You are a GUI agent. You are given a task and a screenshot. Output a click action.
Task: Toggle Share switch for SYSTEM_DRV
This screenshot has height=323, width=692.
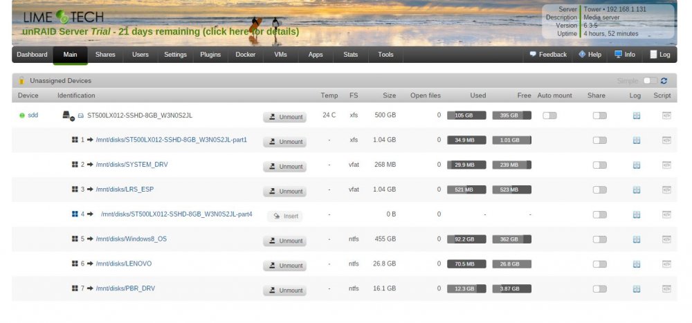[600, 165]
